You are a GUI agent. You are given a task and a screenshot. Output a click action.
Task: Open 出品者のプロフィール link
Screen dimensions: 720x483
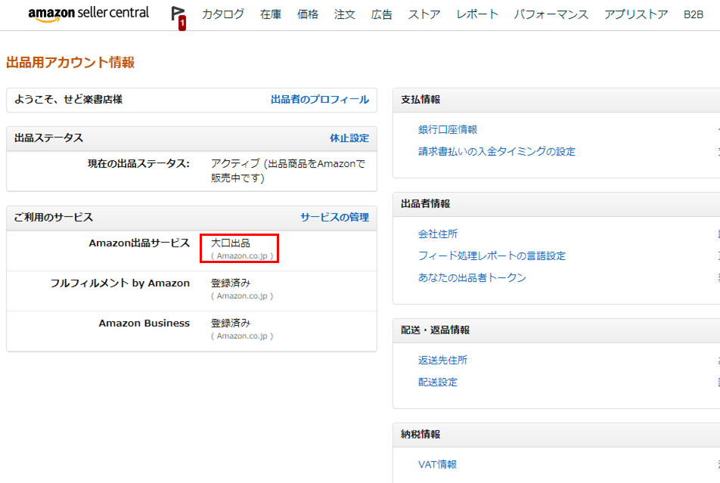click(320, 99)
